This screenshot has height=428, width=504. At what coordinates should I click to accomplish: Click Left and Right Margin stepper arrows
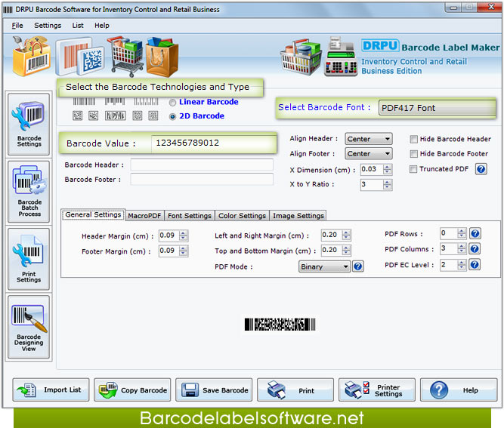point(346,235)
